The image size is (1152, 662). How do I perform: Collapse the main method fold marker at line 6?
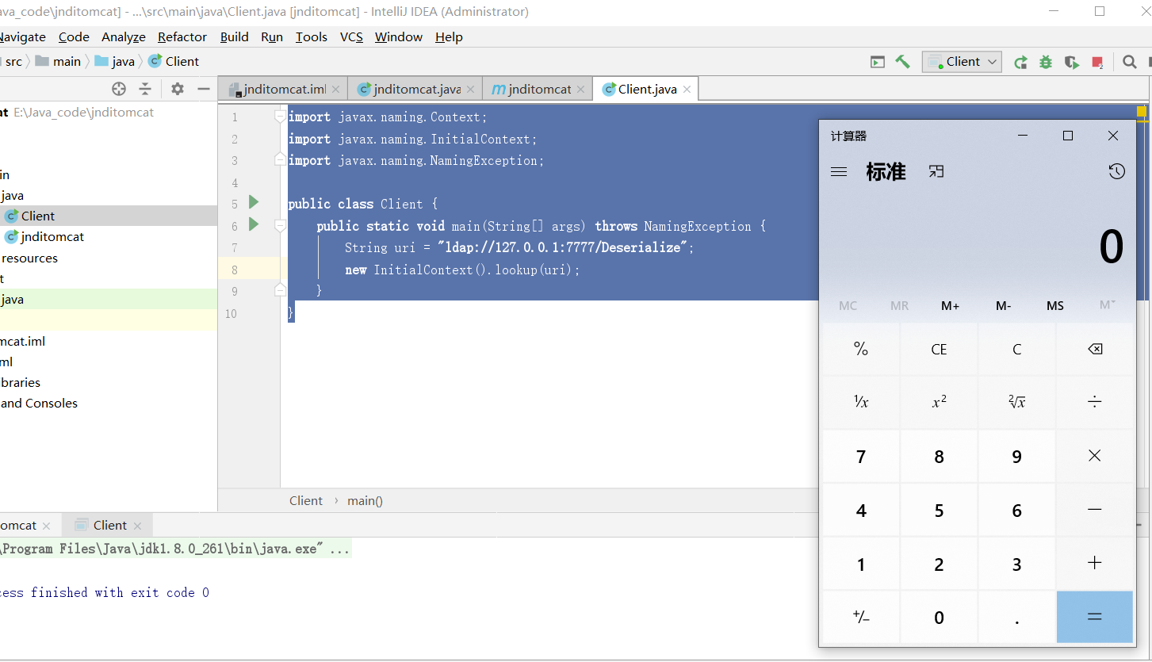279,226
